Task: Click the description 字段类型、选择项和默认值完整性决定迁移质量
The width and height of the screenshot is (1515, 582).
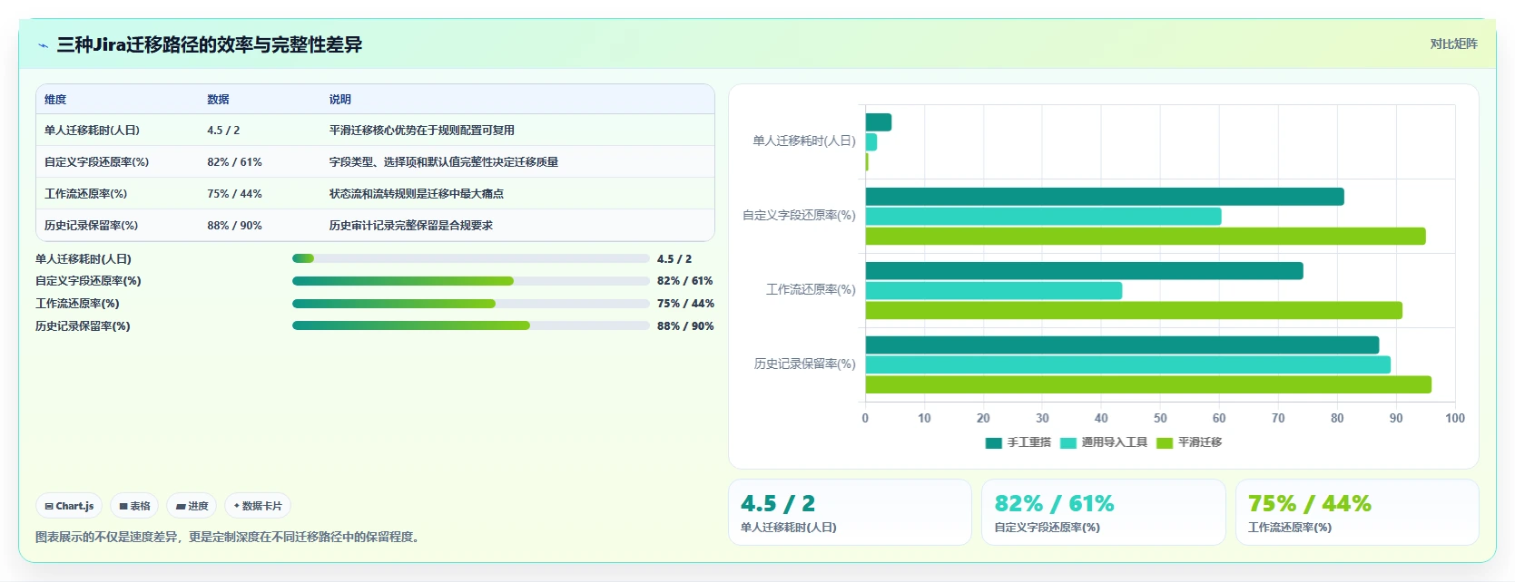Action: [x=444, y=162]
